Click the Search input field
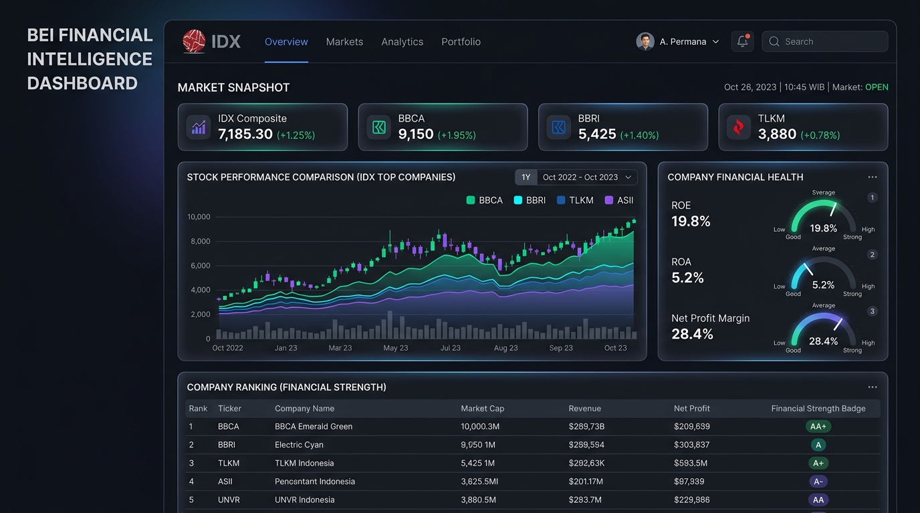This screenshot has height=513, width=920. tap(825, 41)
